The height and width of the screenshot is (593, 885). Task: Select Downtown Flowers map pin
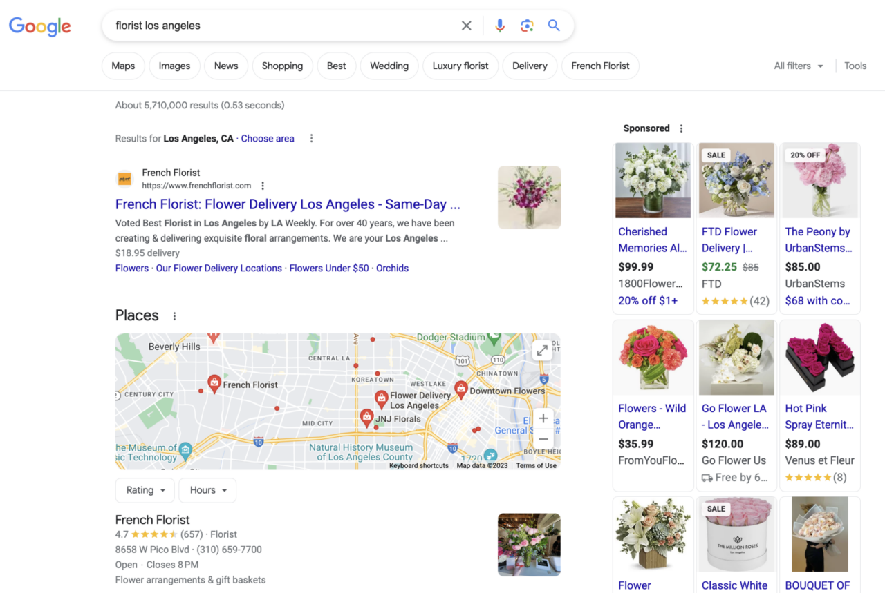point(460,390)
